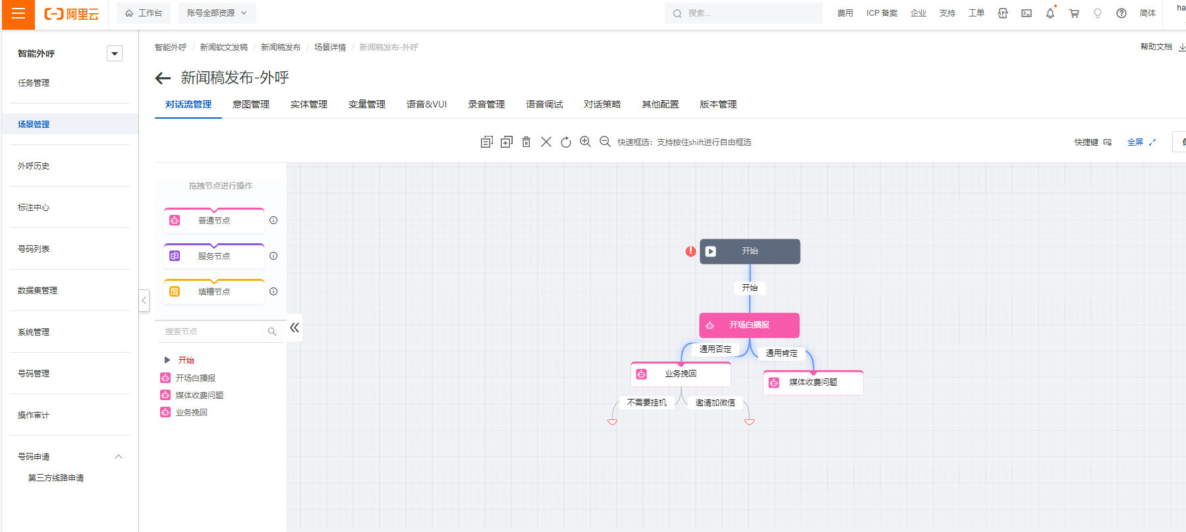Open the shopping cart

tap(1074, 13)
